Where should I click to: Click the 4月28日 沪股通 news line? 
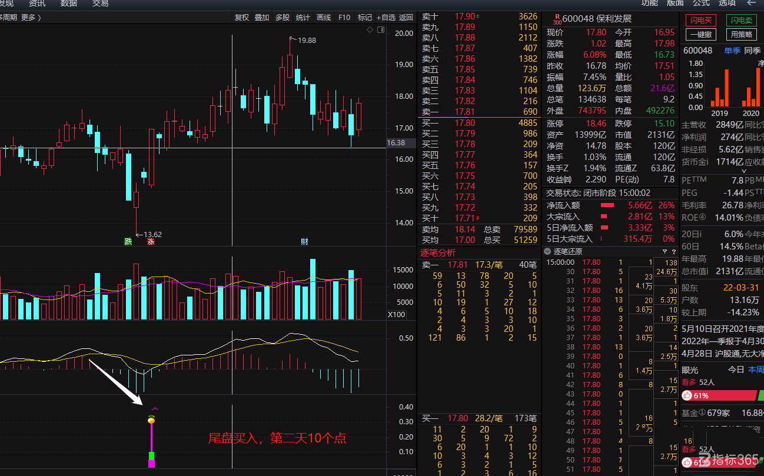tap(722, 352)
